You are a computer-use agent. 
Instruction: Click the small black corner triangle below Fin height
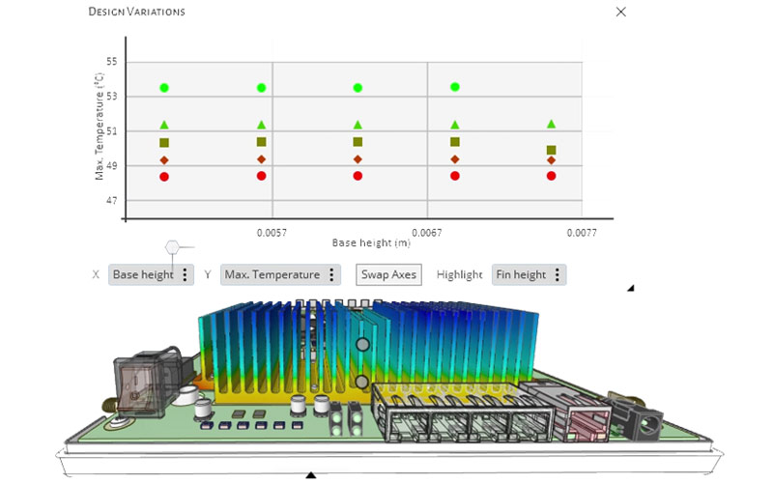click(631, 288)
